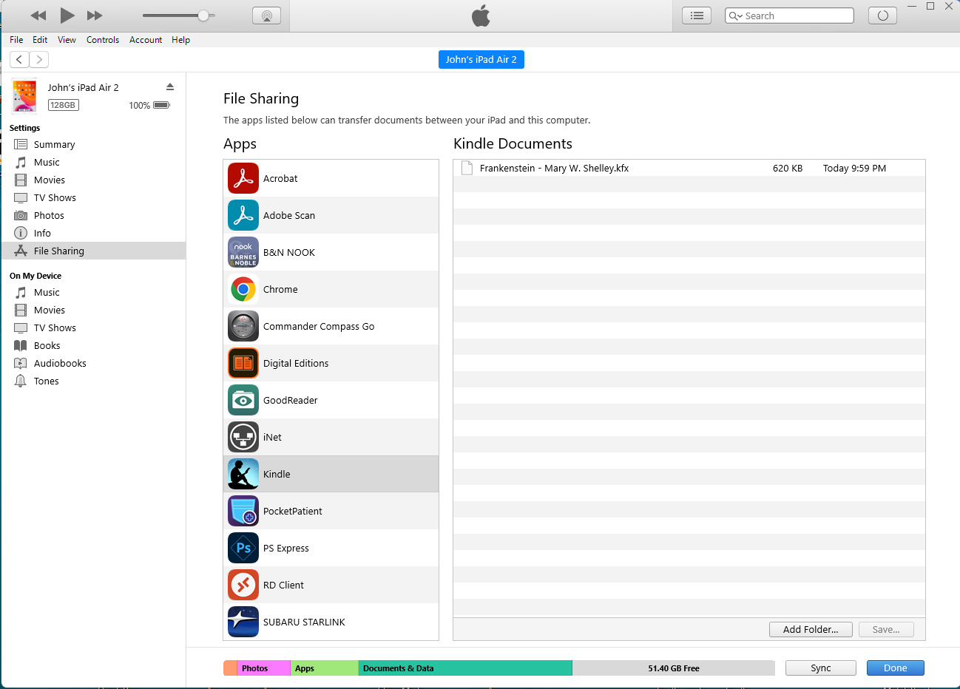The height and width of the screenshot is (689, 960).
Task: Select Audiobooks under On My Device
Action: point(93,363)
